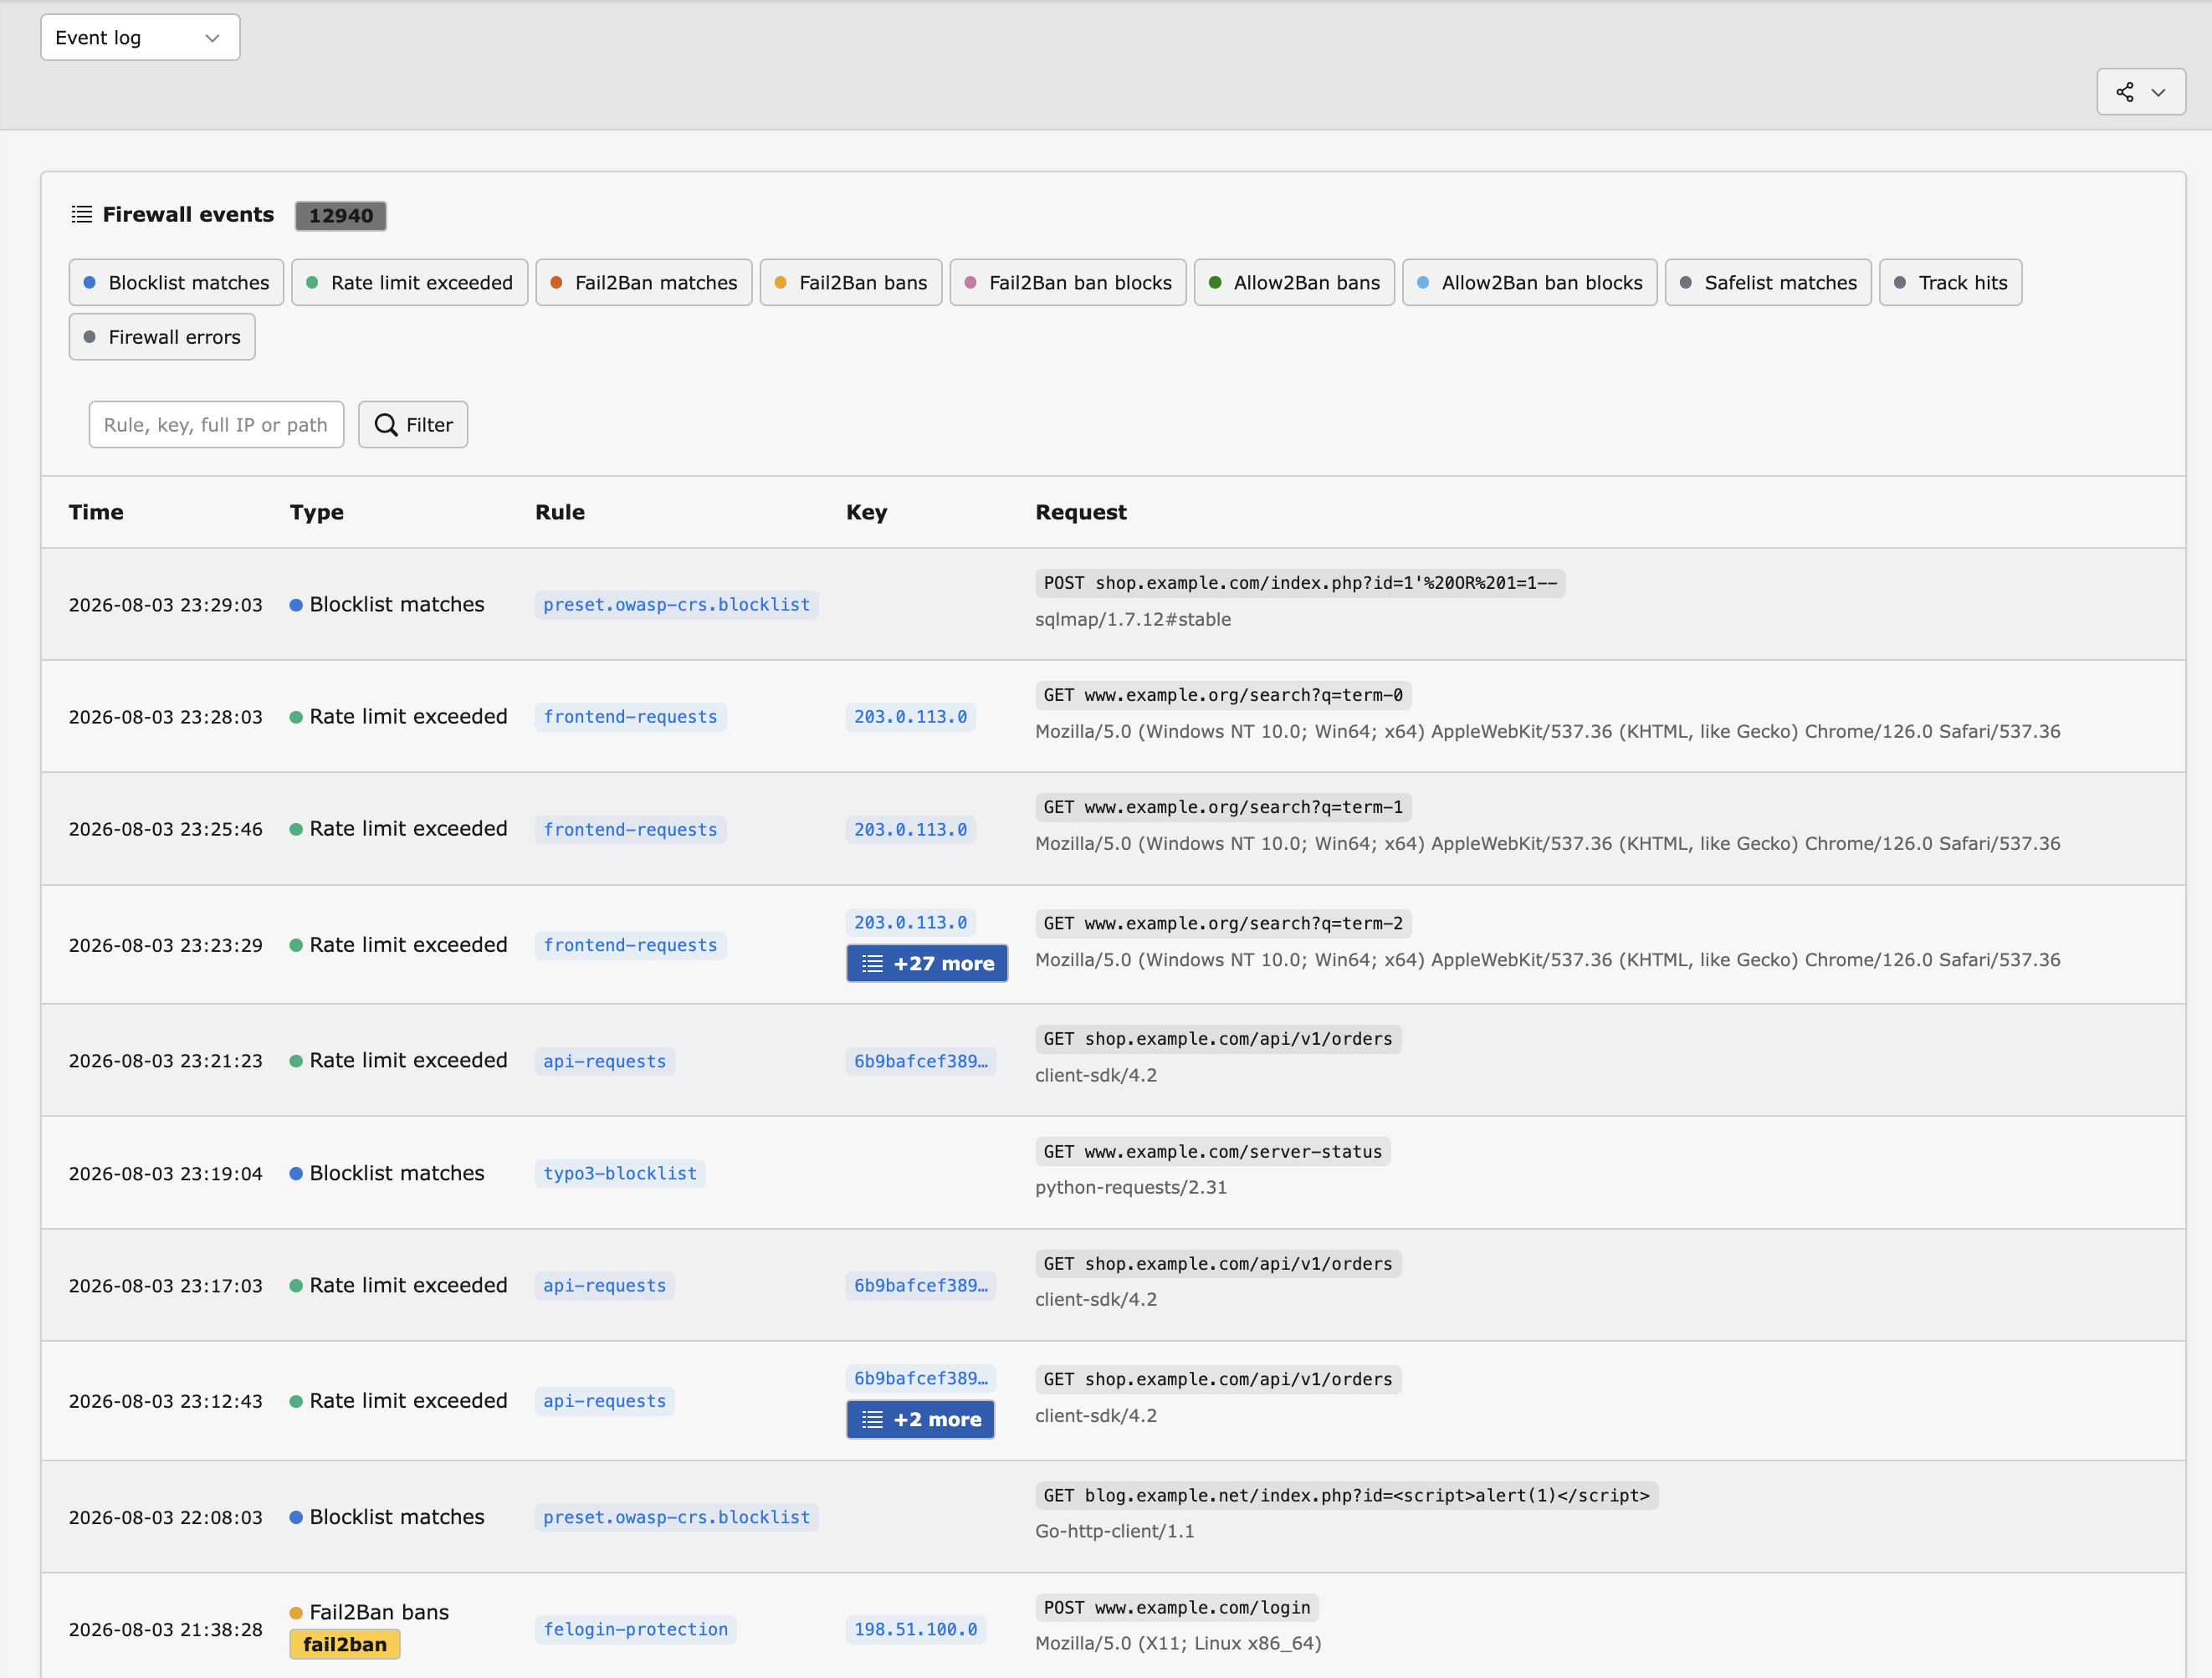Click the 12940 events count badge
This screenshot has height=1678, width=2212.
point(340,215)
